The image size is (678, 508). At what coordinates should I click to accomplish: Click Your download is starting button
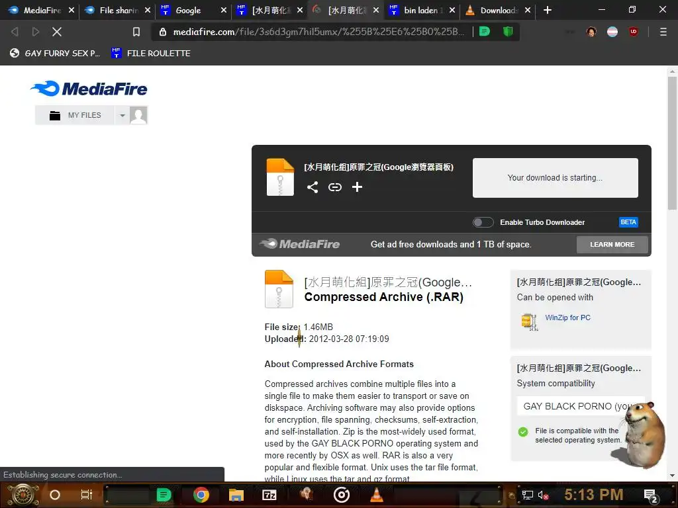555,177
